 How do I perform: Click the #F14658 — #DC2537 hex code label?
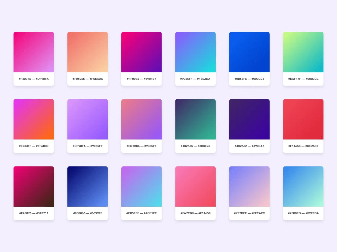click(303, 146)
